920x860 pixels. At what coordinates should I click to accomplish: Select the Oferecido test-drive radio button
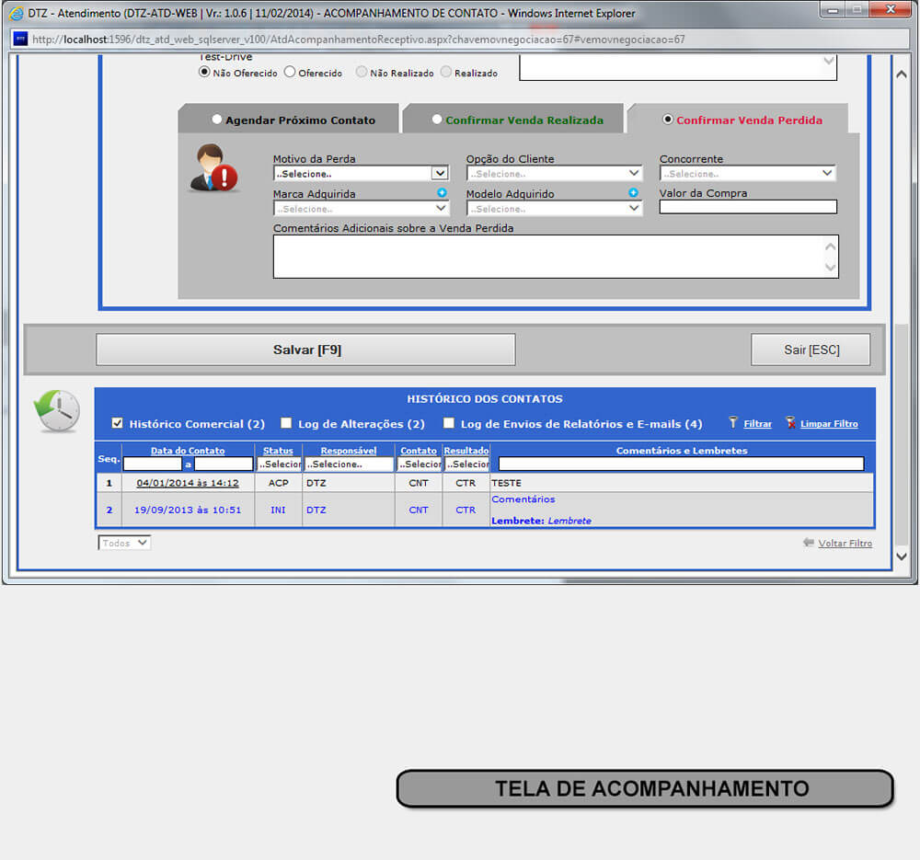pos(290,72)
